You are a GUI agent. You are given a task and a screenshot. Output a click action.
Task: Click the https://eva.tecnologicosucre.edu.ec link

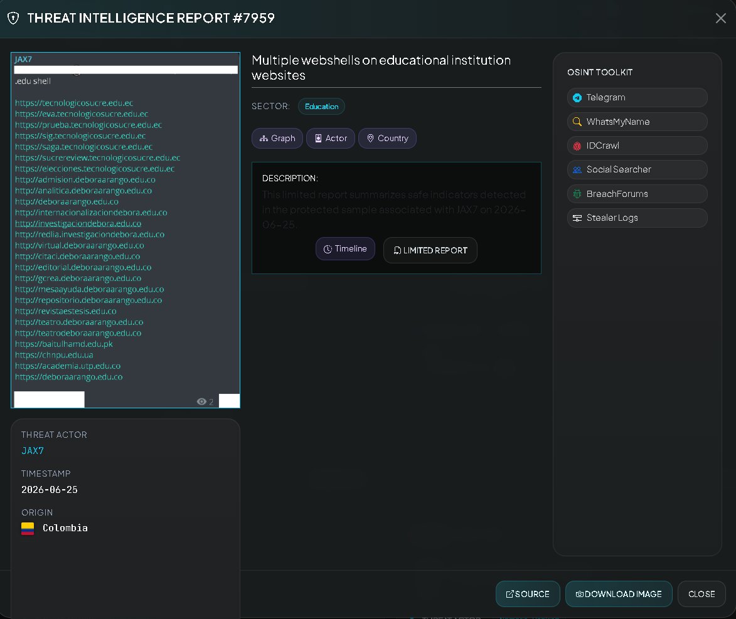pos(81,114)
